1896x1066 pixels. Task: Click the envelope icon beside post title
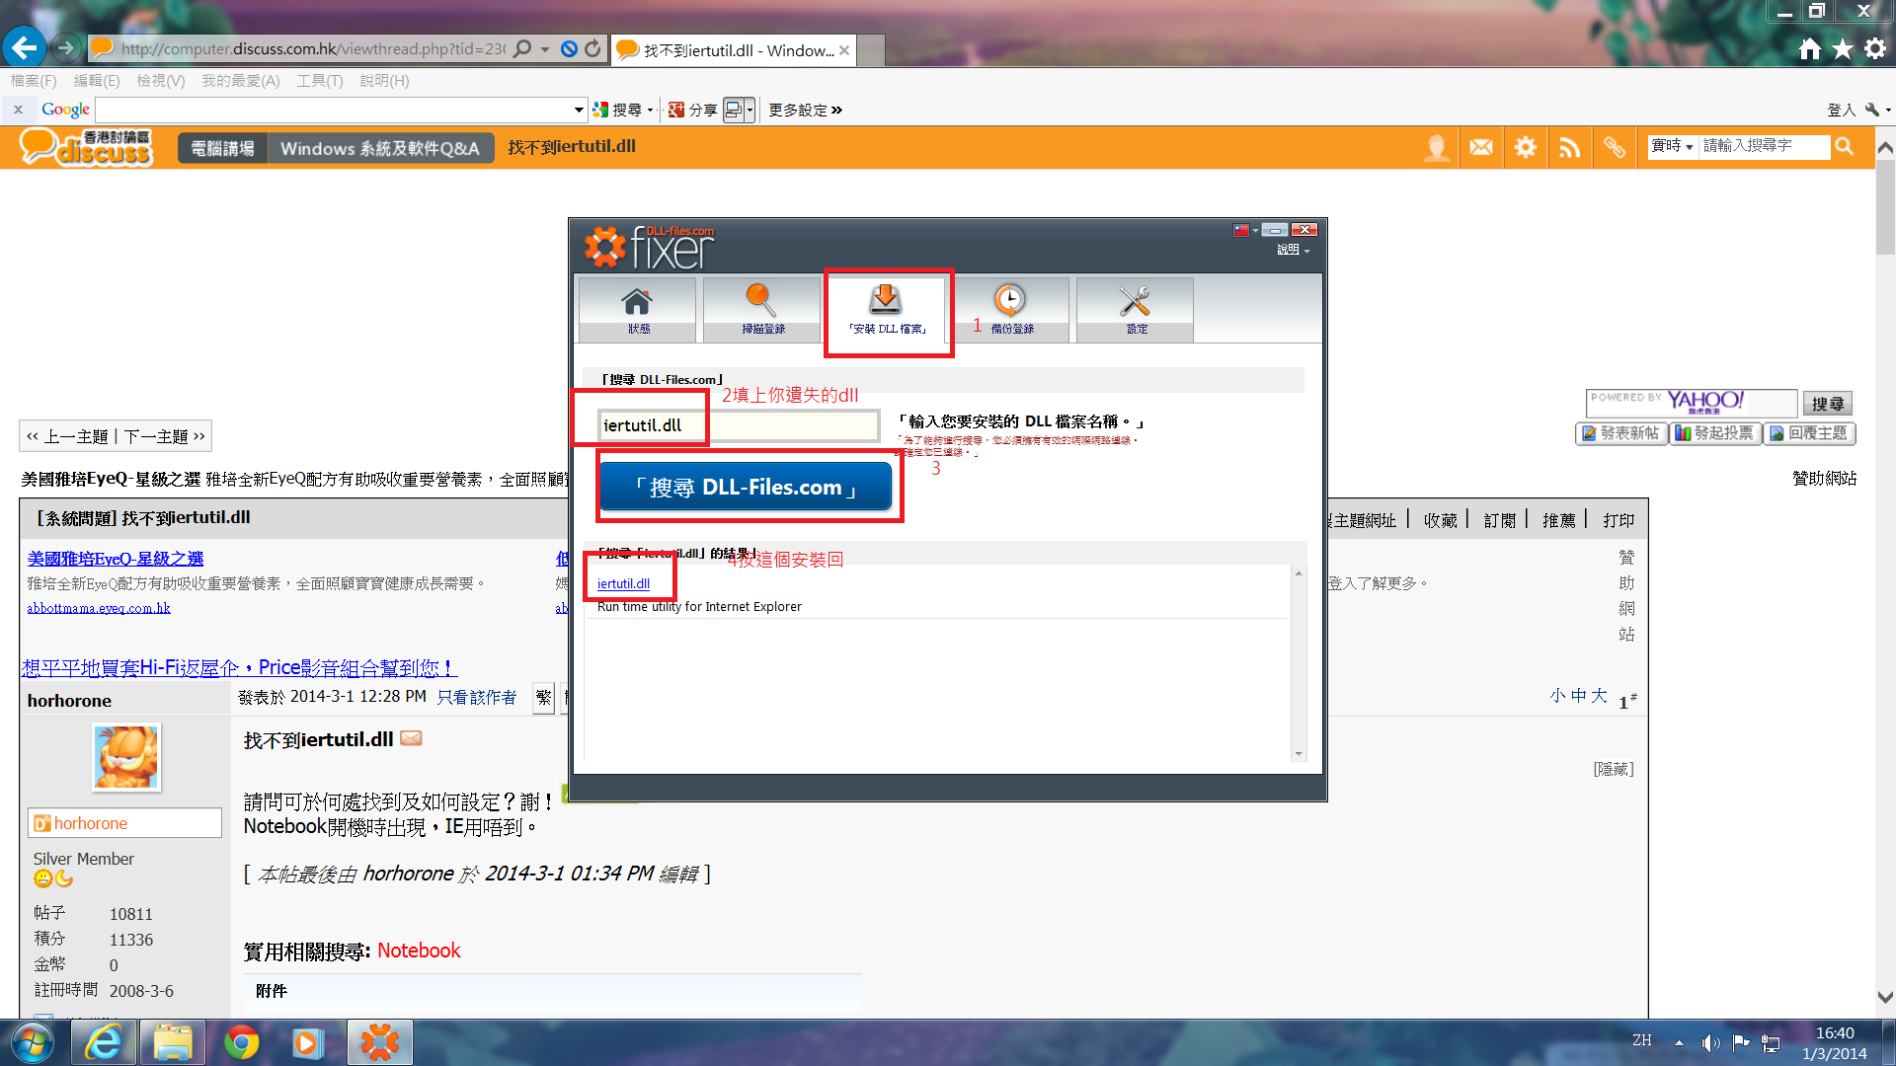tap(411, 738)
